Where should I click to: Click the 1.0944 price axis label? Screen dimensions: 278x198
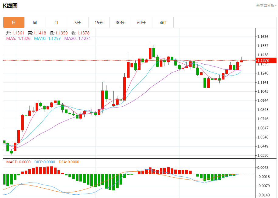pyautogui.click(x=263, y=101)
